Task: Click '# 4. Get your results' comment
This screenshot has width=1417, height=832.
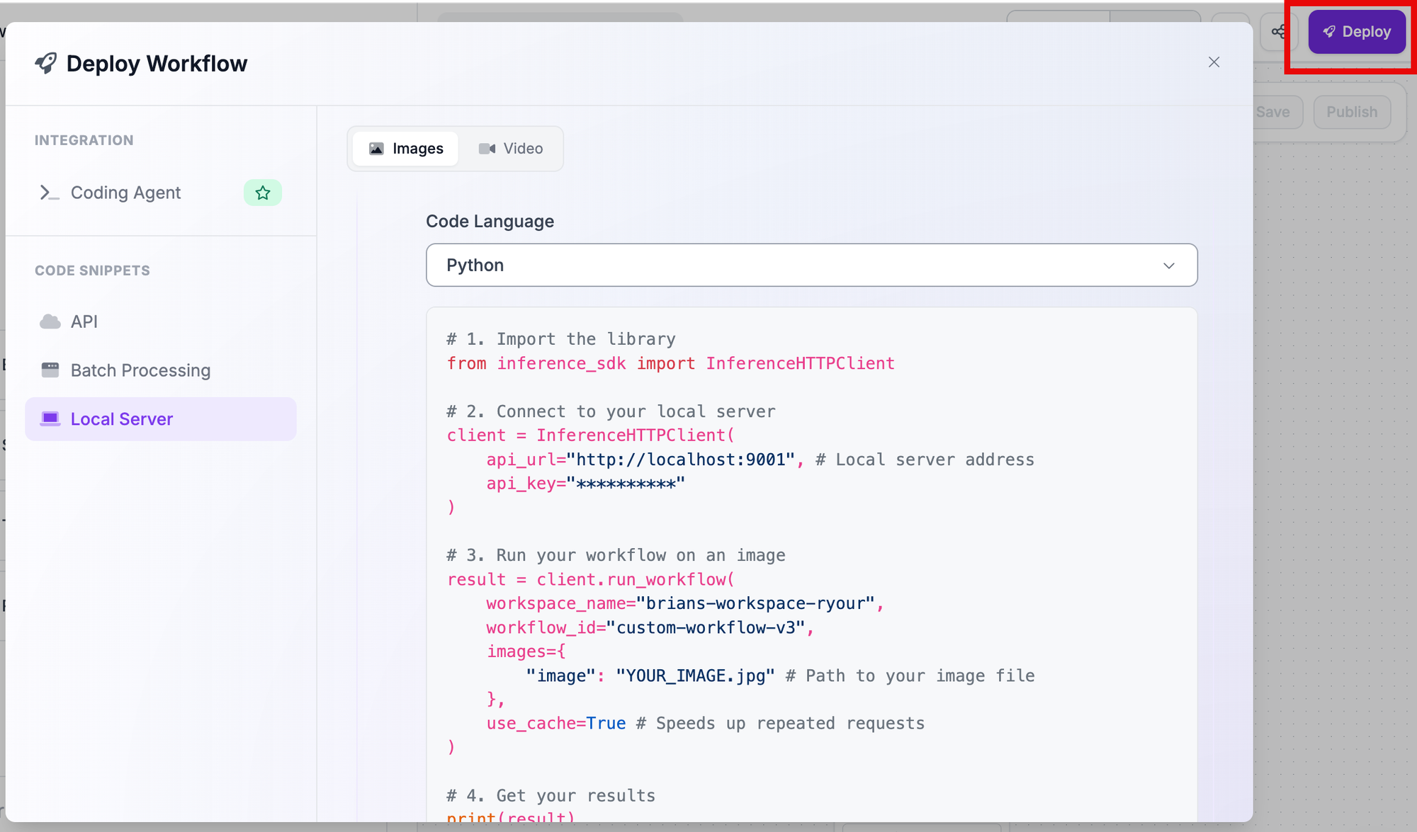Action: click(x=551, y=795)
